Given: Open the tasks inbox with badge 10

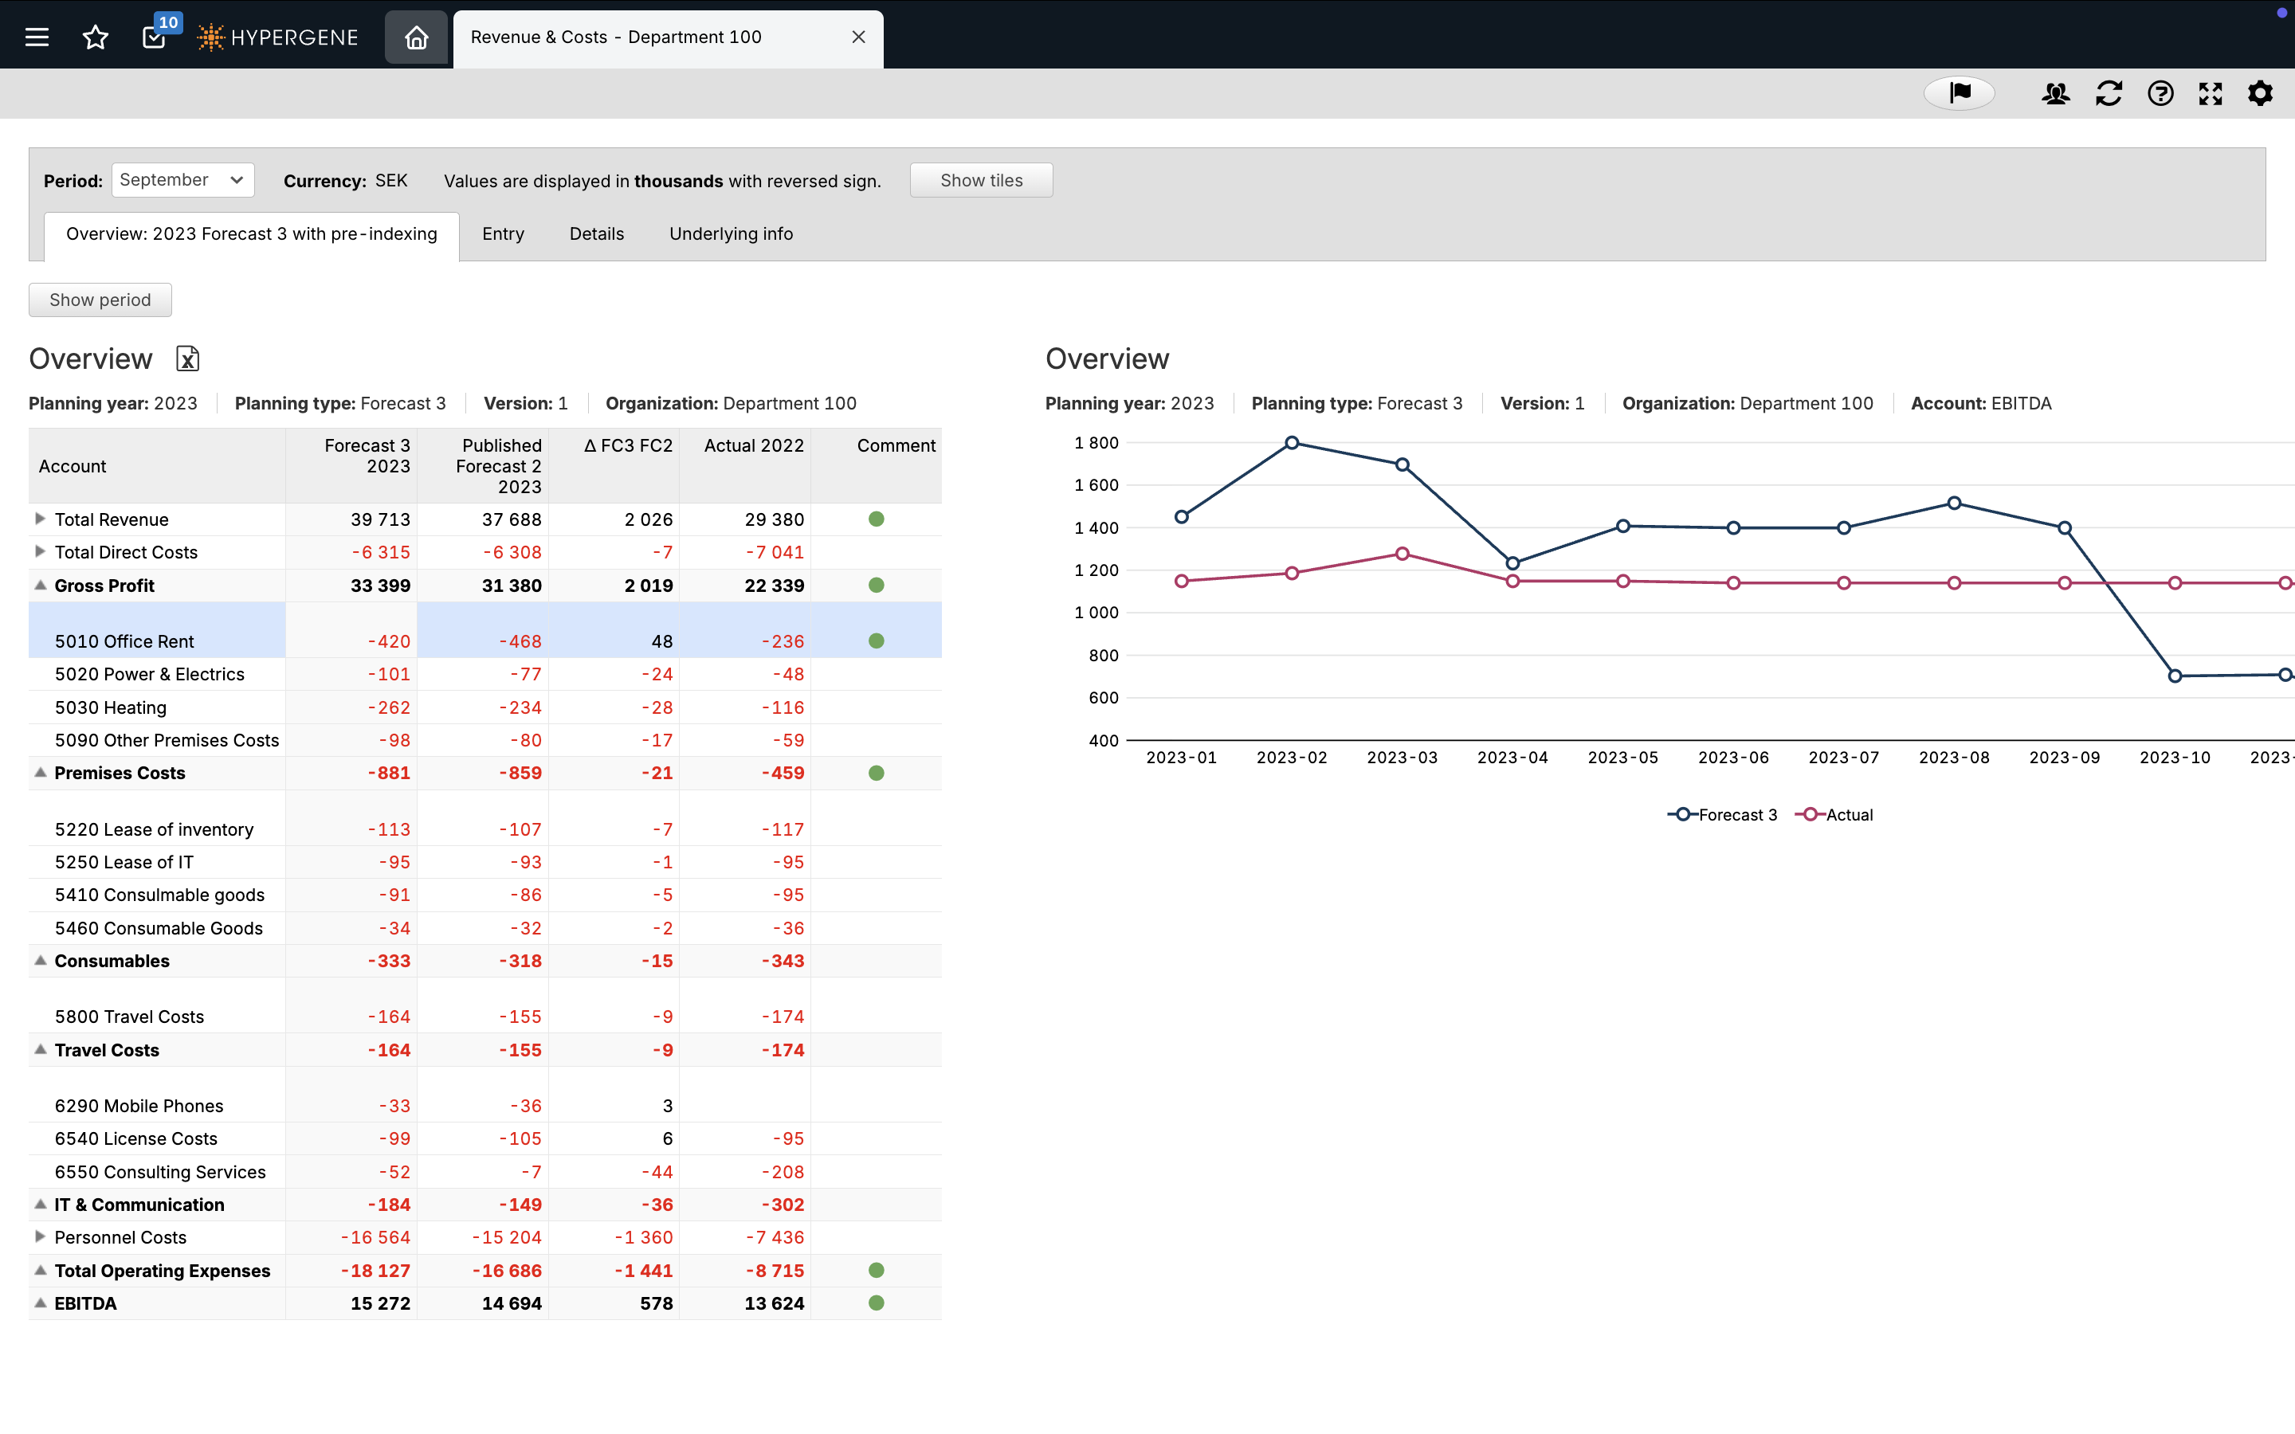Looking at the screenshot, I should 155,37.
